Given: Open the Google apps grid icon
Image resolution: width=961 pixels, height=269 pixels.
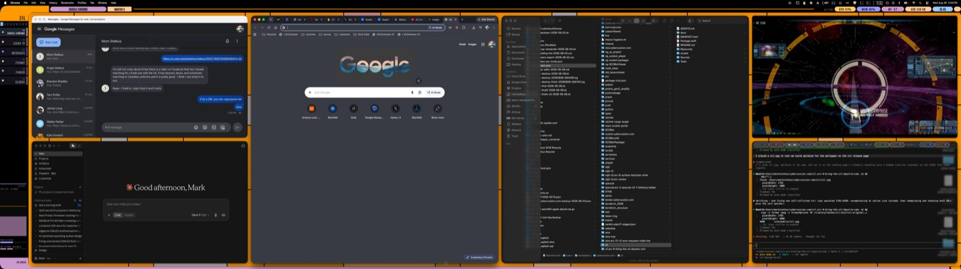Looking at the screenshot, I should 483,44.
